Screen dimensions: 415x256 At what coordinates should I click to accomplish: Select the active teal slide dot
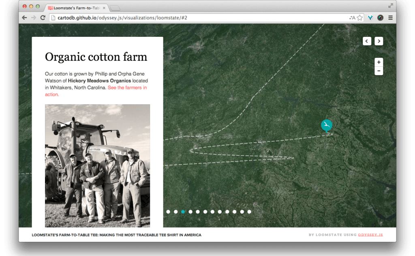tap(183, 212)
